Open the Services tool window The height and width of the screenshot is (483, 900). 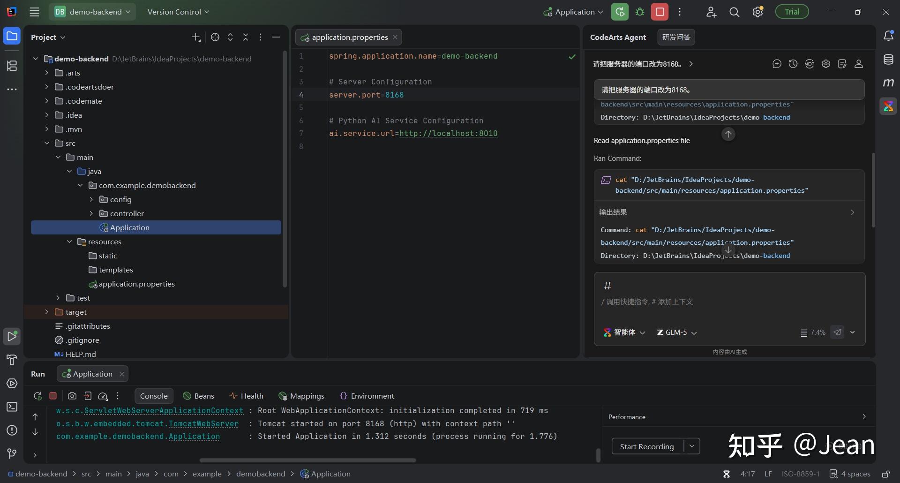coord(12,383)
